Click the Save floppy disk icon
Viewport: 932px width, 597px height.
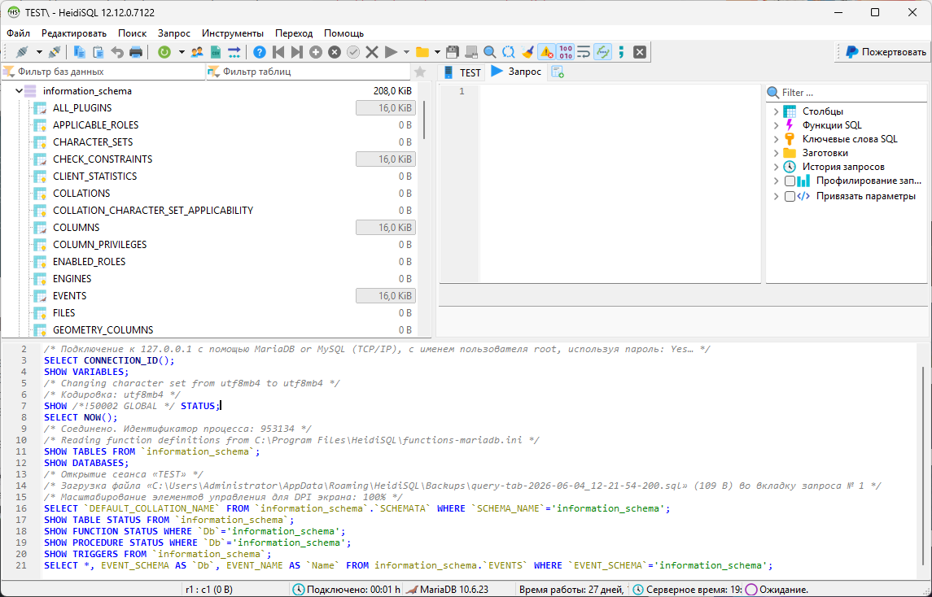453,52
